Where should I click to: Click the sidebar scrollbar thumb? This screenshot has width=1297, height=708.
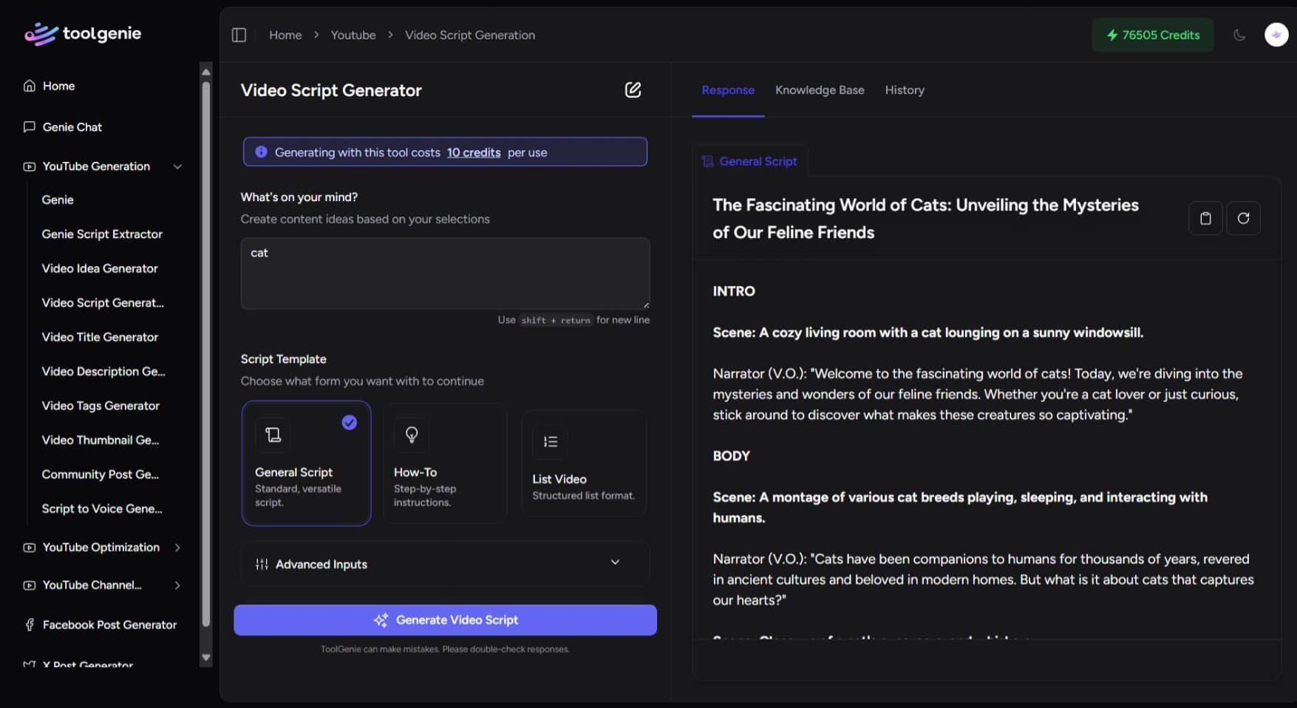click(206, 353)
